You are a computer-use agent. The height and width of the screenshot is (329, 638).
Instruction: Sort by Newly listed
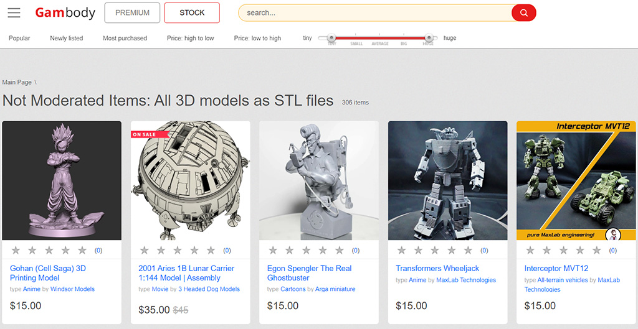pyautogui.click(x=66, y=38)
